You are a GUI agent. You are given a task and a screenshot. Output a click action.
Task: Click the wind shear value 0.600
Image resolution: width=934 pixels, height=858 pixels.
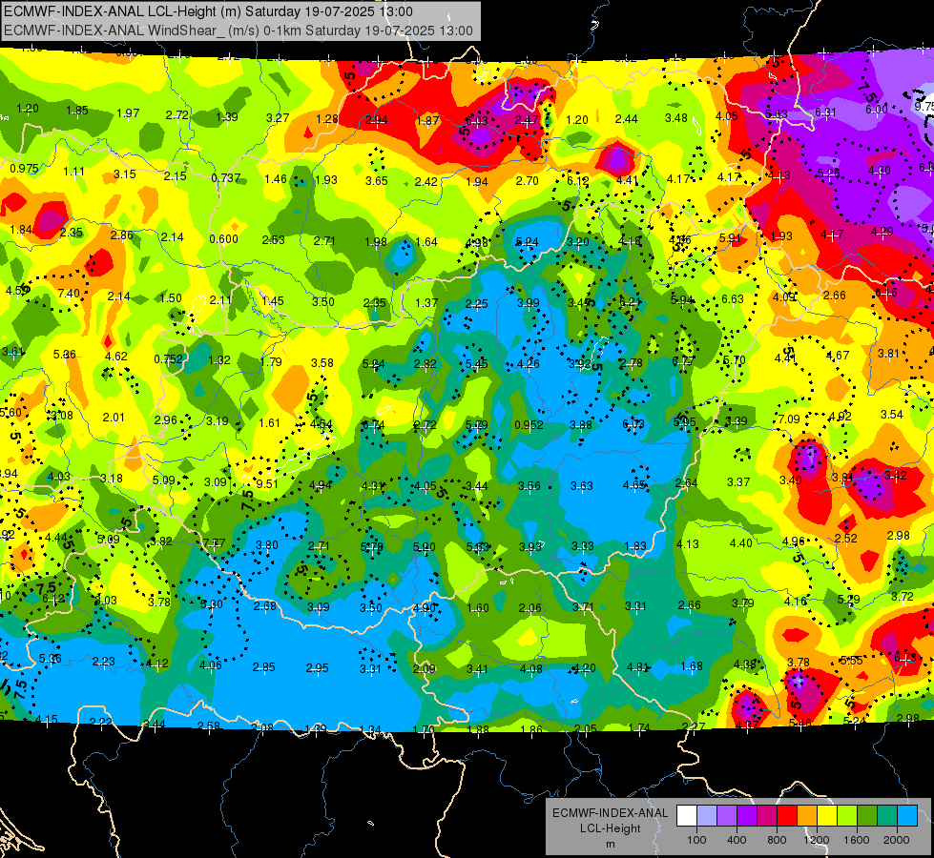[223, 238]
